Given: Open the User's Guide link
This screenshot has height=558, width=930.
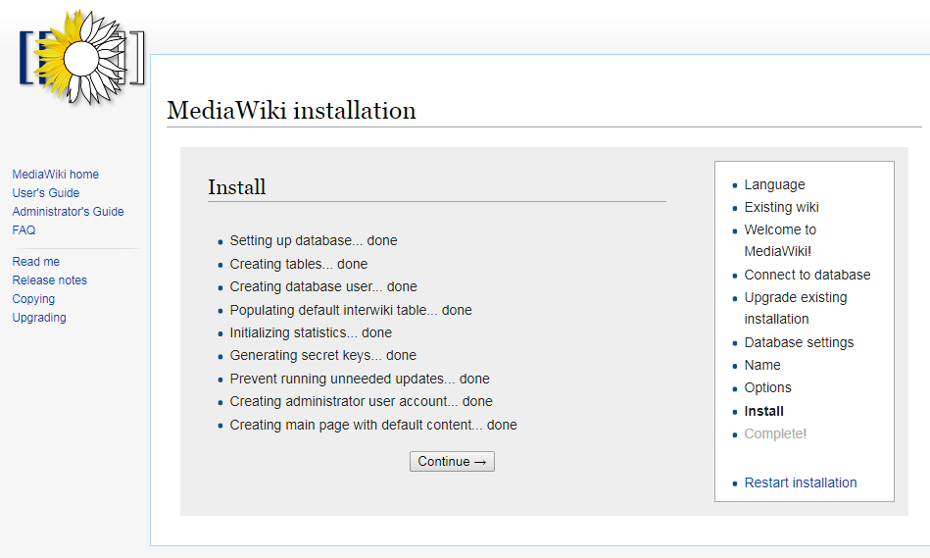Looking at the screenshot, I should [x=46, y=193].
